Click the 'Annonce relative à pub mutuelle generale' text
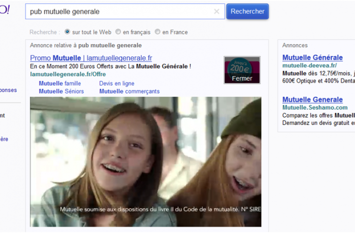 click(86, 45)
